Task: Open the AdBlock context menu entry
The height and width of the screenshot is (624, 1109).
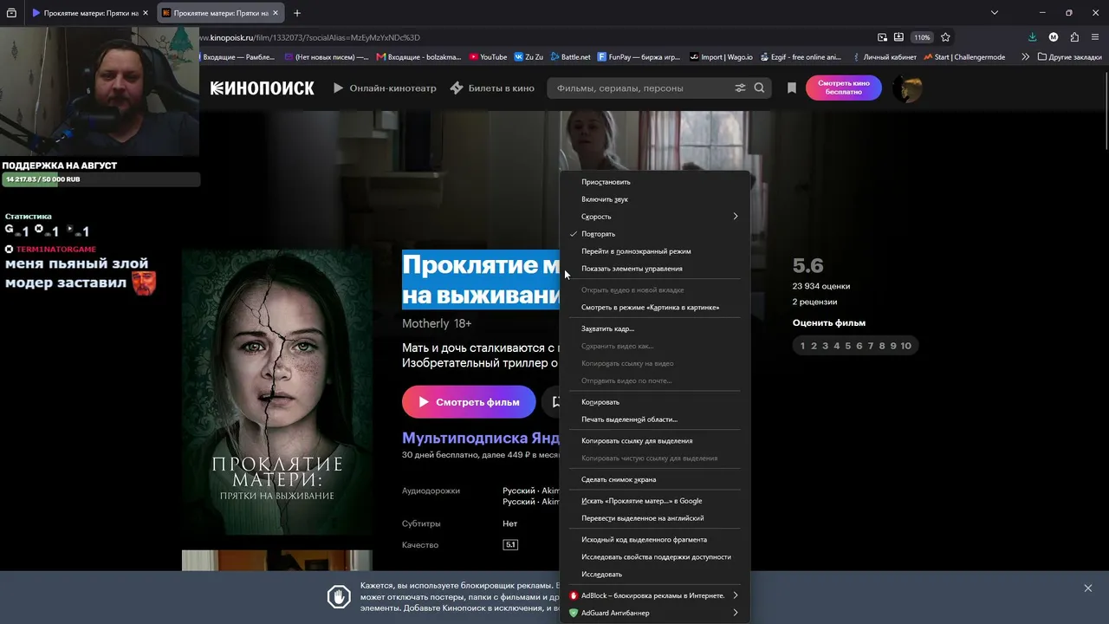Action: [x=654, y=595]
